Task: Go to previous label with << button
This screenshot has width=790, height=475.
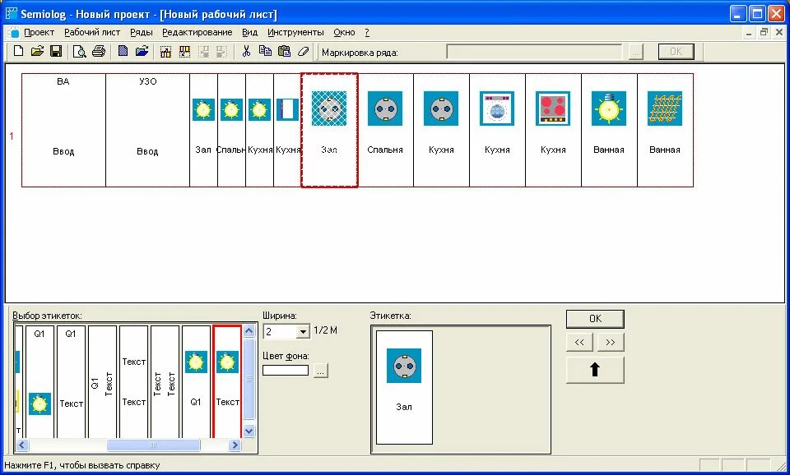Action: tap(579, 342)
